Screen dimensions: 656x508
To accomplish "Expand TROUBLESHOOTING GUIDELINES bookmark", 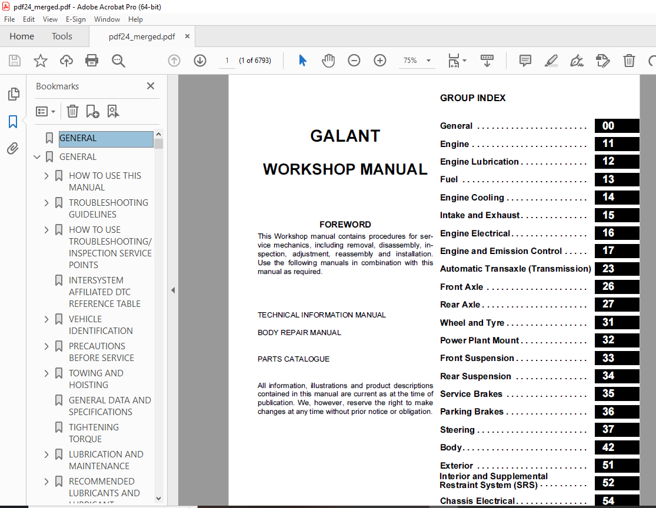I will 46,203.
